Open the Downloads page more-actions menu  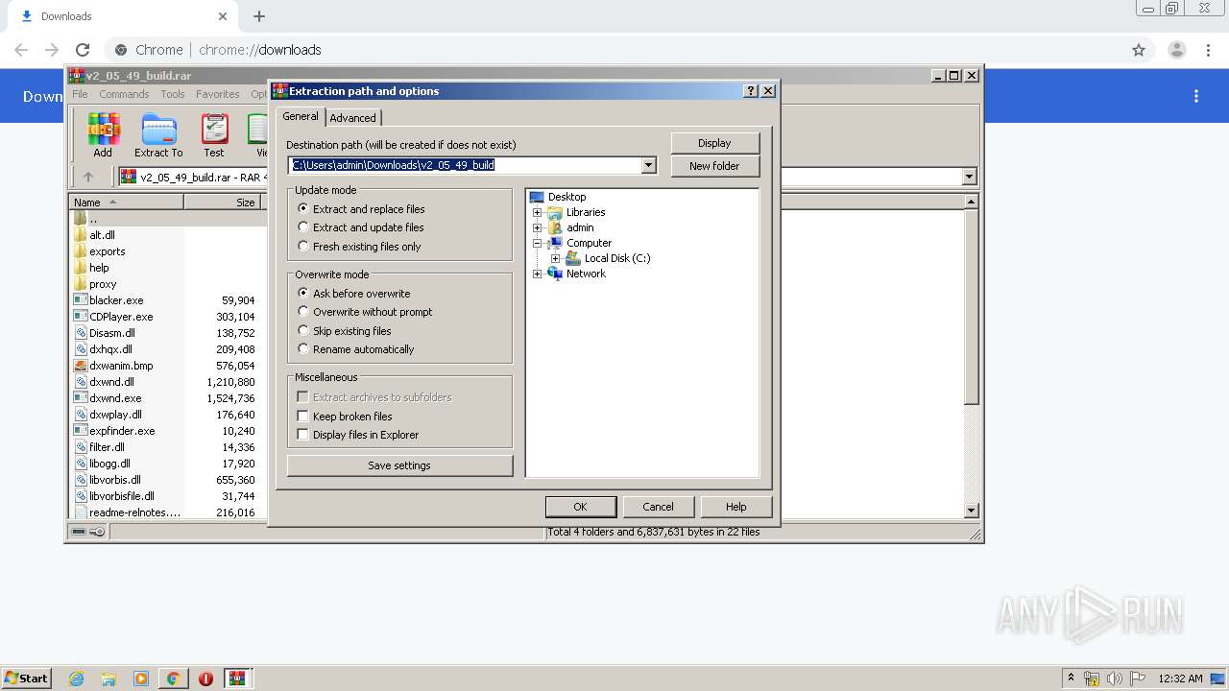coord(1196,96)
